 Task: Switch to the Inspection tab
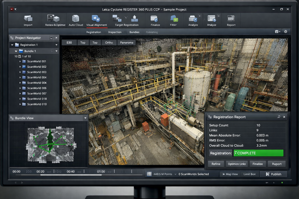click(115, 32)
